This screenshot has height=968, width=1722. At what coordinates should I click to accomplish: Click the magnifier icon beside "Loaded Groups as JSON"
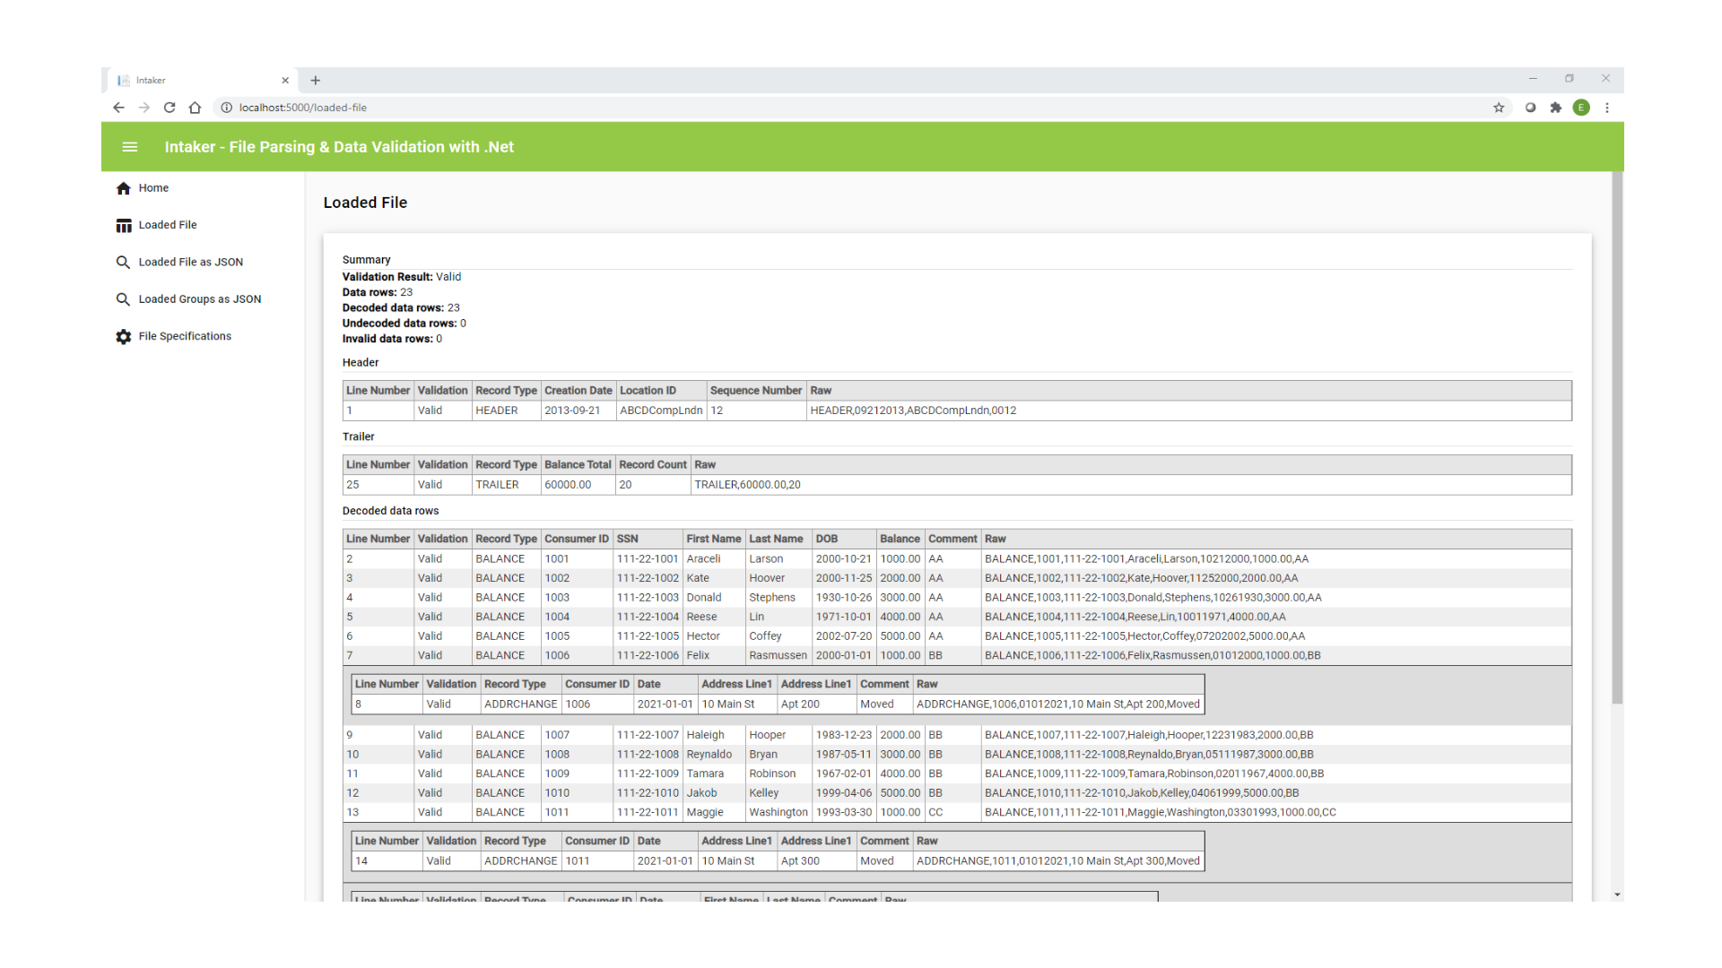pos(123,298)
